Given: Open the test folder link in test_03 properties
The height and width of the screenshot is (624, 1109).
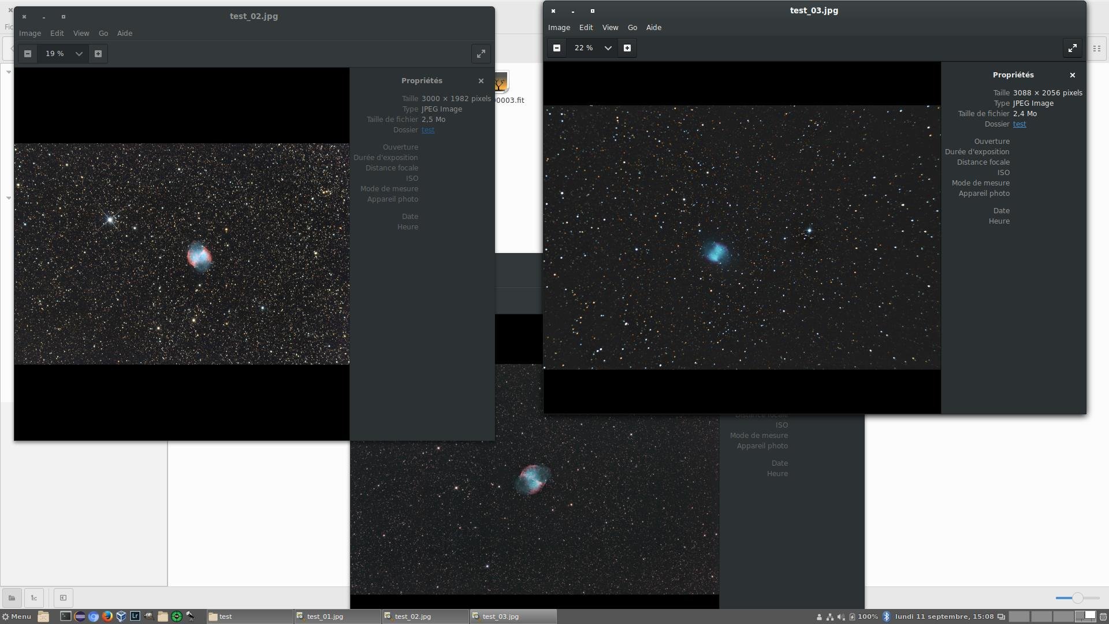Looking at the screenshot, I should [1019, 124].
